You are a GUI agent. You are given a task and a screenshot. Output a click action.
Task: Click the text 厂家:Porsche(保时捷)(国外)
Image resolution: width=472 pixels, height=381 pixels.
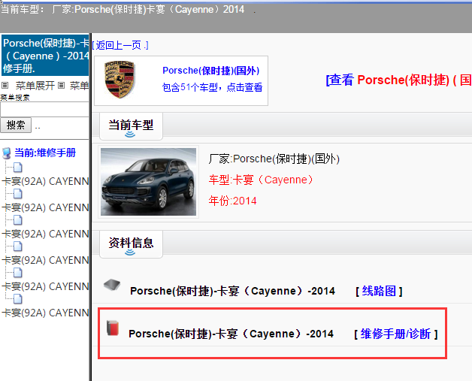(x=274, y=159)
